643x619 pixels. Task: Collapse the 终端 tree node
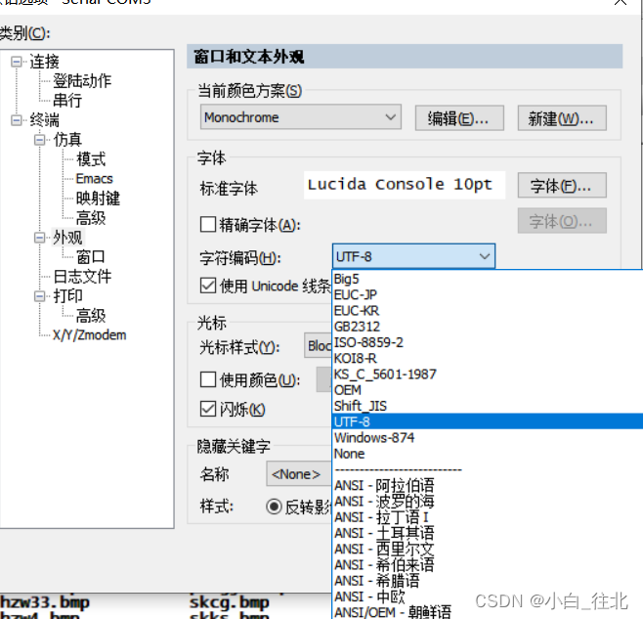tap(17, 120)
